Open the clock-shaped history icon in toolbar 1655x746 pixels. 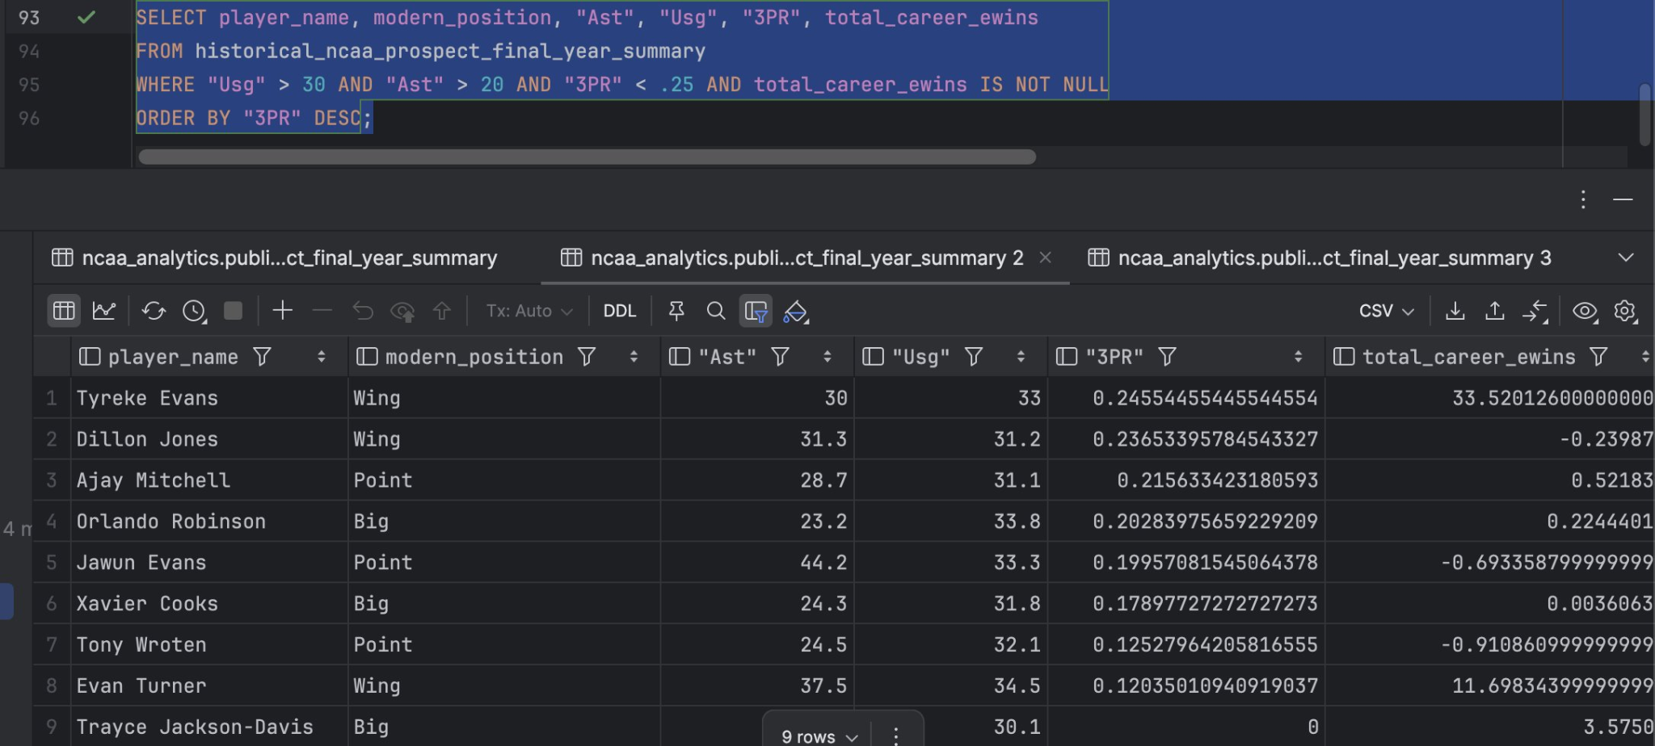click(194, 311)
